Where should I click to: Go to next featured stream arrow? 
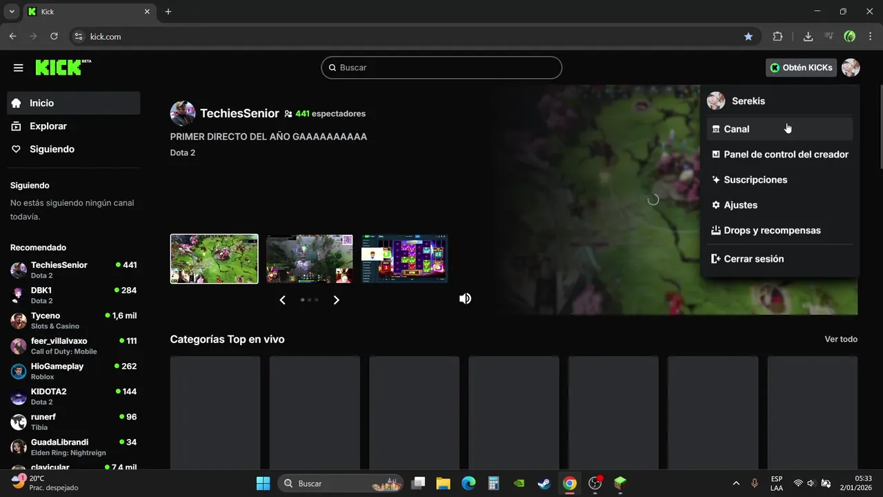point(337,300)
